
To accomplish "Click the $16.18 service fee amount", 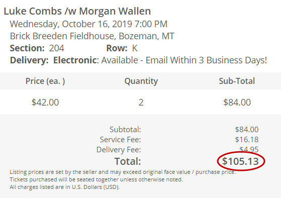I will coord(247,139).
